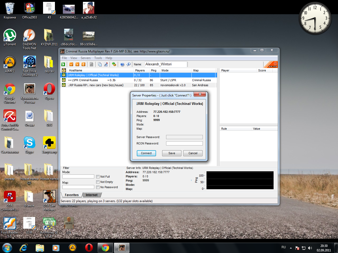Check the No Password filter option
Viewport: 338px width, 253px height.
coord(98,187)
